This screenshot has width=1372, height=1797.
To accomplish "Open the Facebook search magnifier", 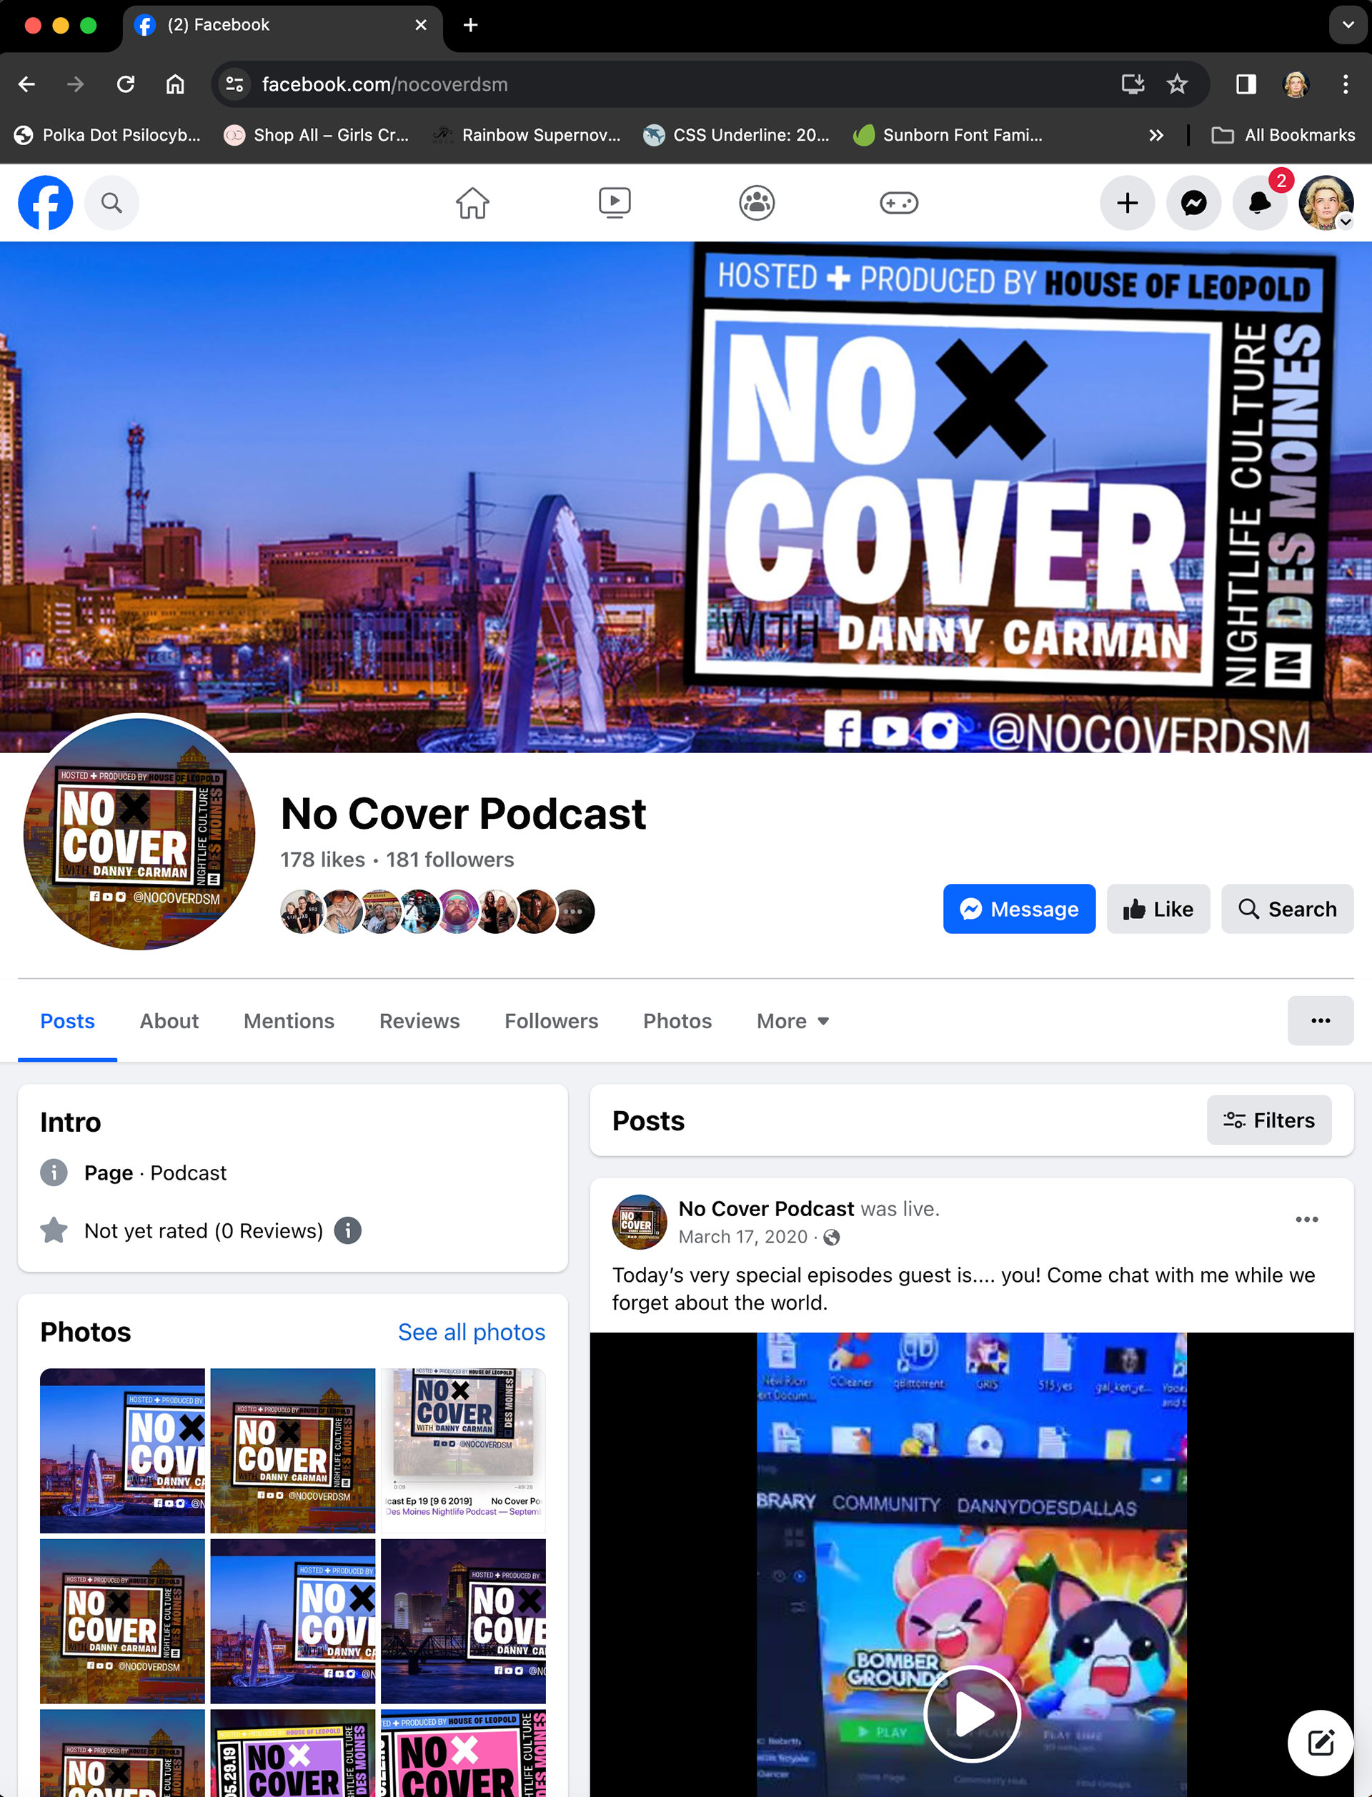I will (x=112, y=202).
